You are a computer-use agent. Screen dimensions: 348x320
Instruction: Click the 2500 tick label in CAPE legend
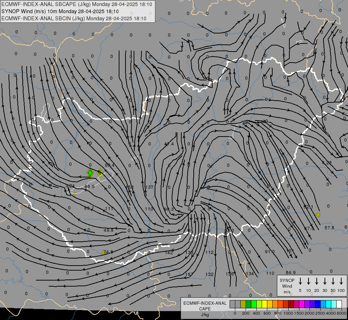(320, 313)
